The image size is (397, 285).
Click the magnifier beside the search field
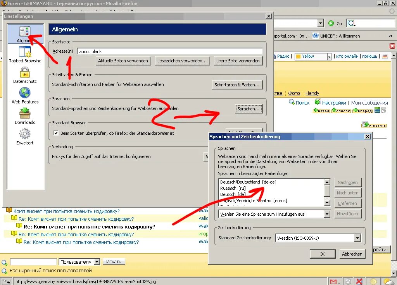click(4, 263)
